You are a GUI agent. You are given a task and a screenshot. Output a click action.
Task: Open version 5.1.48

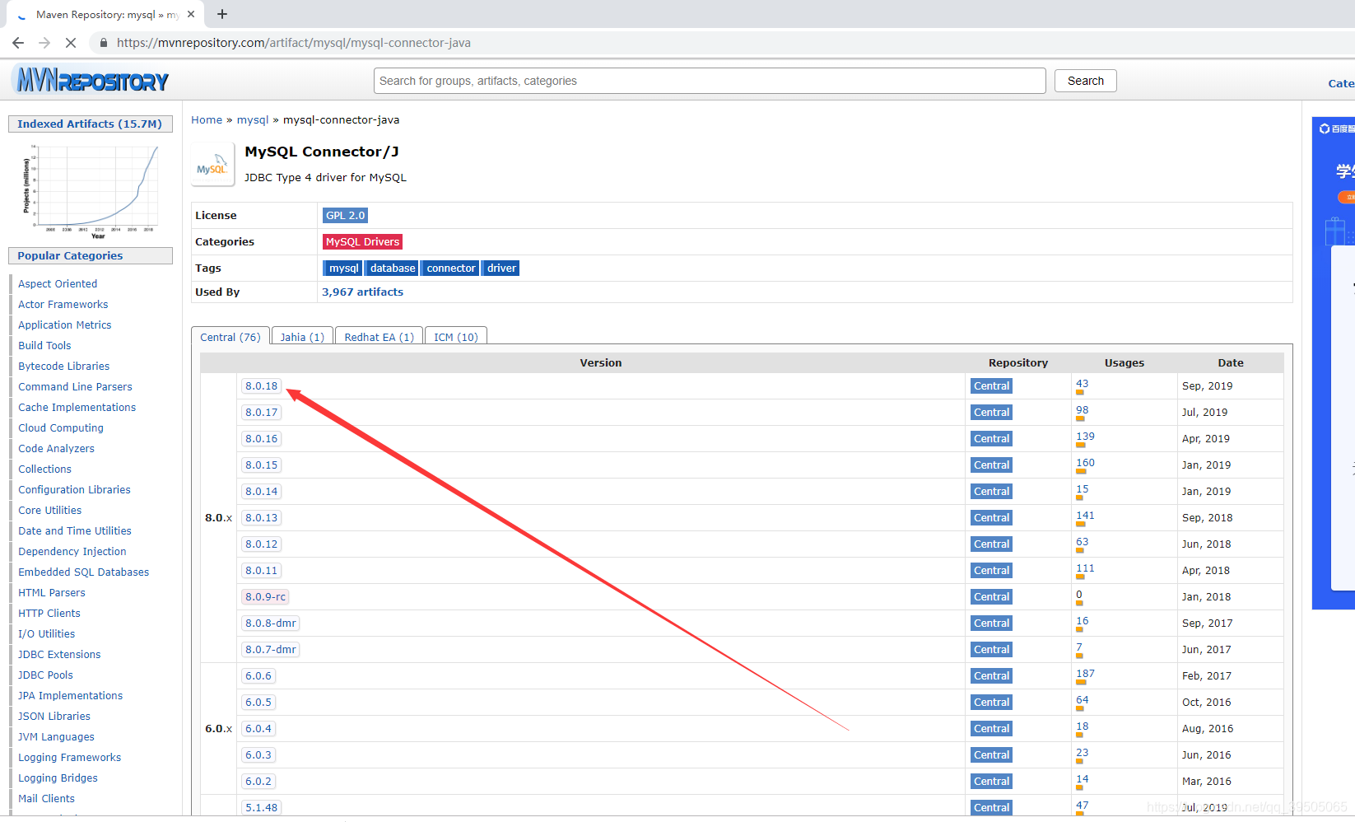click(x=261, y=807)
